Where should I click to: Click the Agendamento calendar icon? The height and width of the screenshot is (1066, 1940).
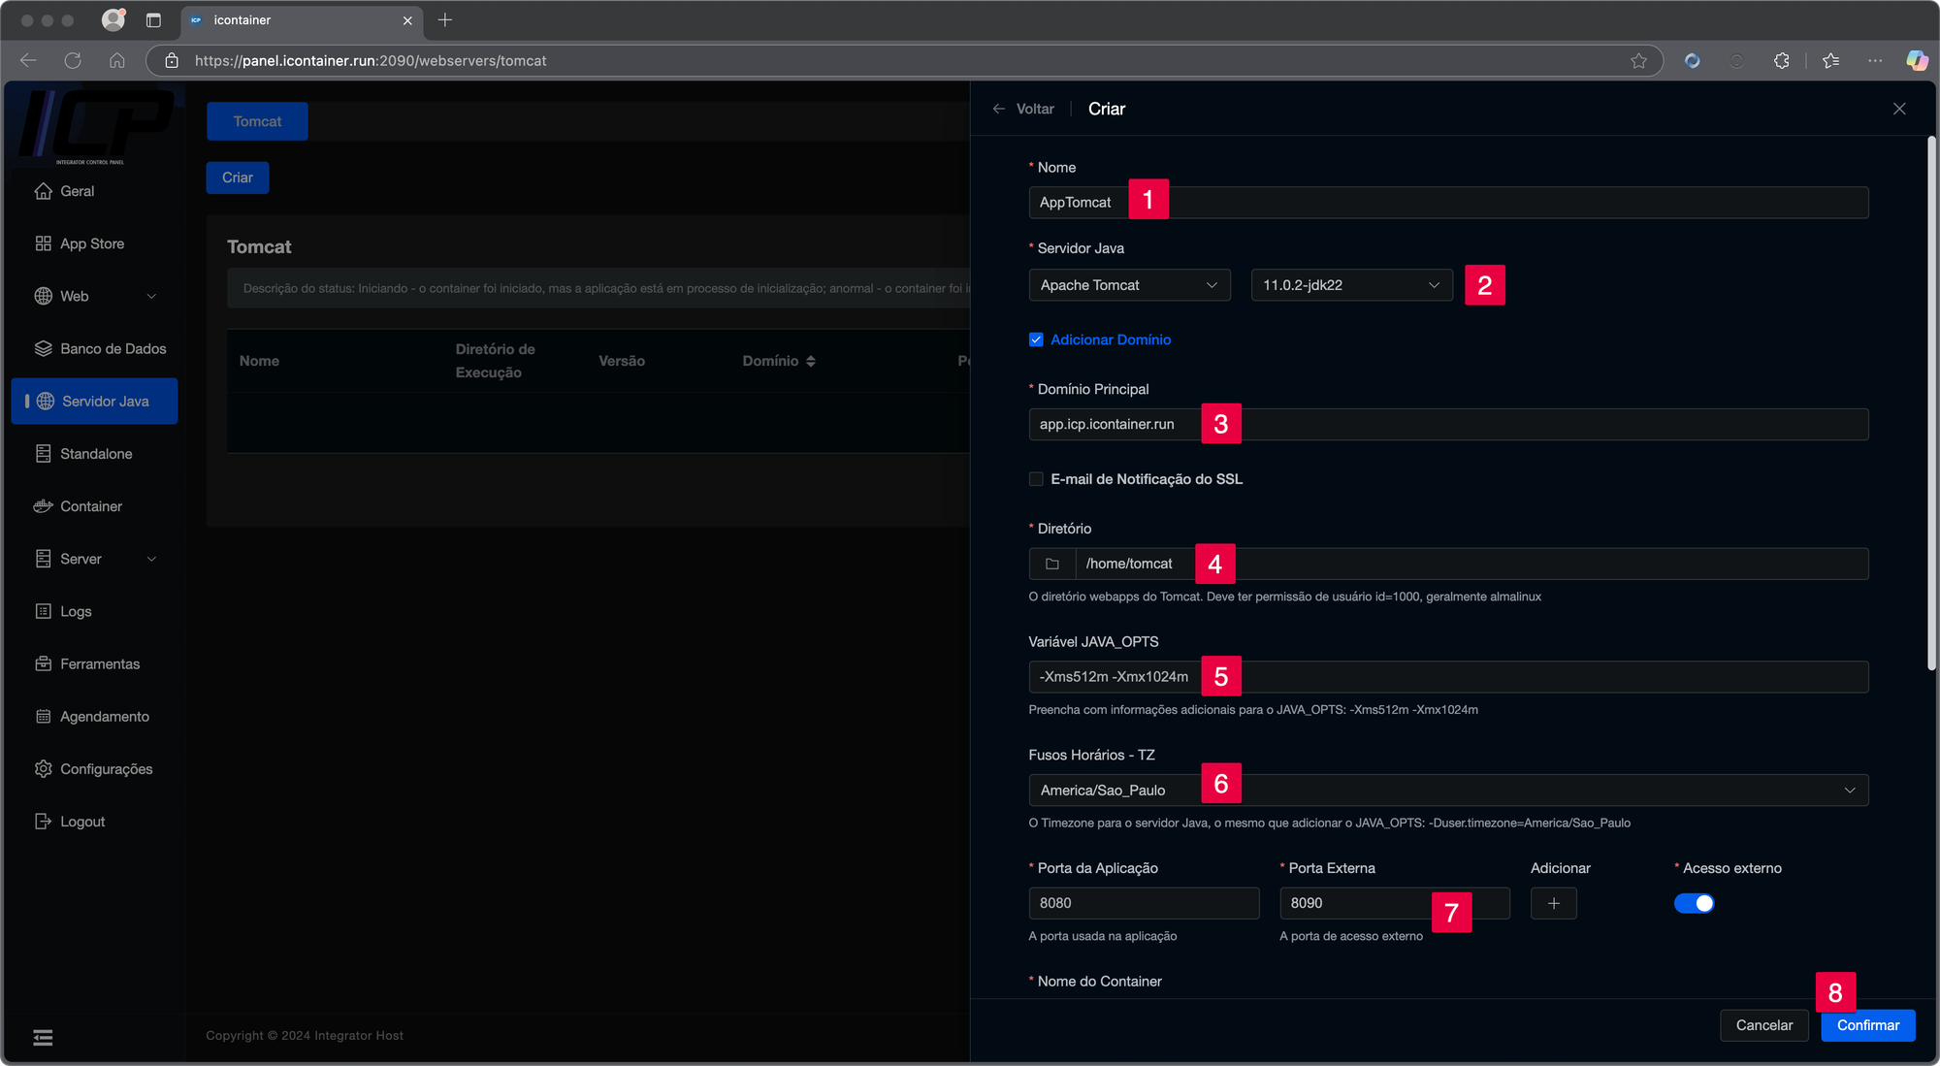point(43,717)
